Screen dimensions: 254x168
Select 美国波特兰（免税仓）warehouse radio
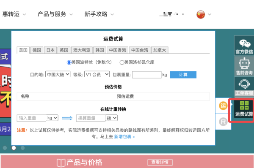coord(69,62)
